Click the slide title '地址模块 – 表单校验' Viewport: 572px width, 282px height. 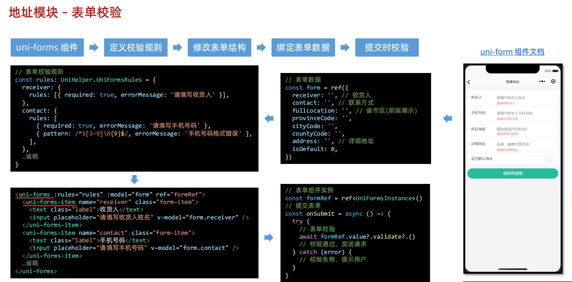click(65, 13)
